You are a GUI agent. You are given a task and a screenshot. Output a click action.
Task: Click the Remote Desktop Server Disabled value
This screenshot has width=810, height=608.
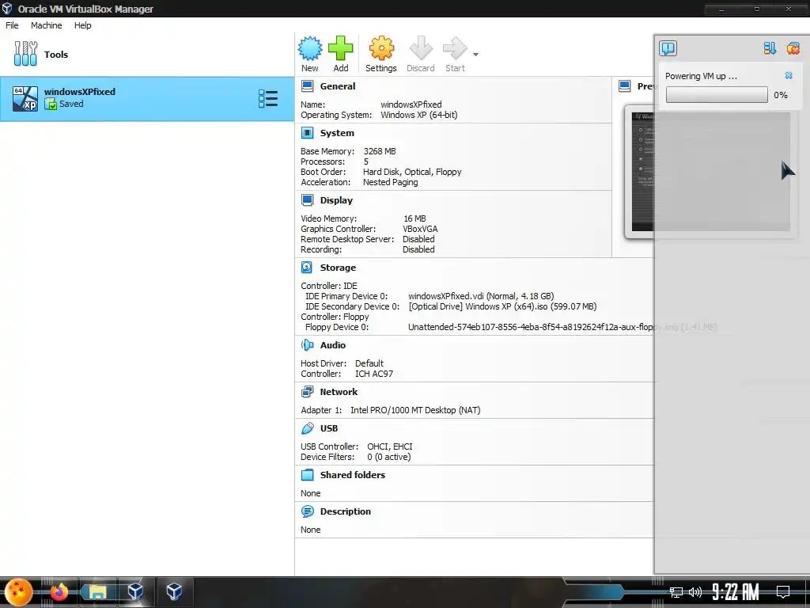coord(418,239)
